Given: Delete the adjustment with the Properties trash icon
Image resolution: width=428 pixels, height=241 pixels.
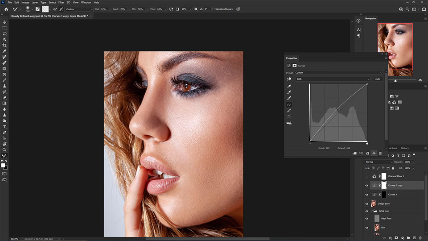Looking at the screenshot, I should click(380, 153).
